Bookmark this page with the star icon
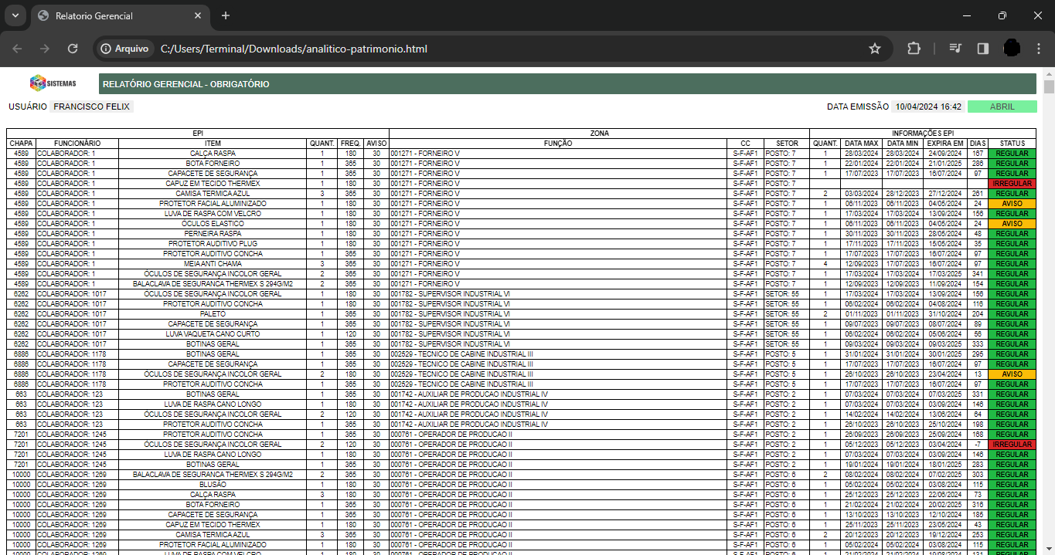 874,49
